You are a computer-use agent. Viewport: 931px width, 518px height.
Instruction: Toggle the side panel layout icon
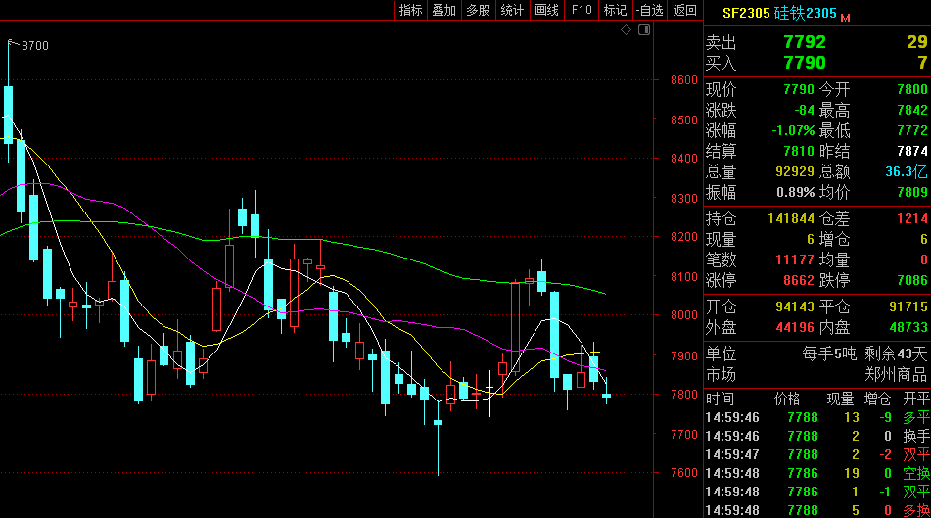644,31
